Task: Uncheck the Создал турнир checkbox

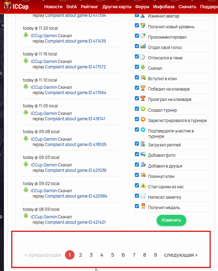Action: coord(137,109)
